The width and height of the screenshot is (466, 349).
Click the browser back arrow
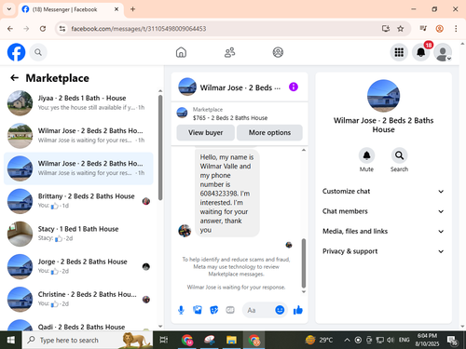10,29
